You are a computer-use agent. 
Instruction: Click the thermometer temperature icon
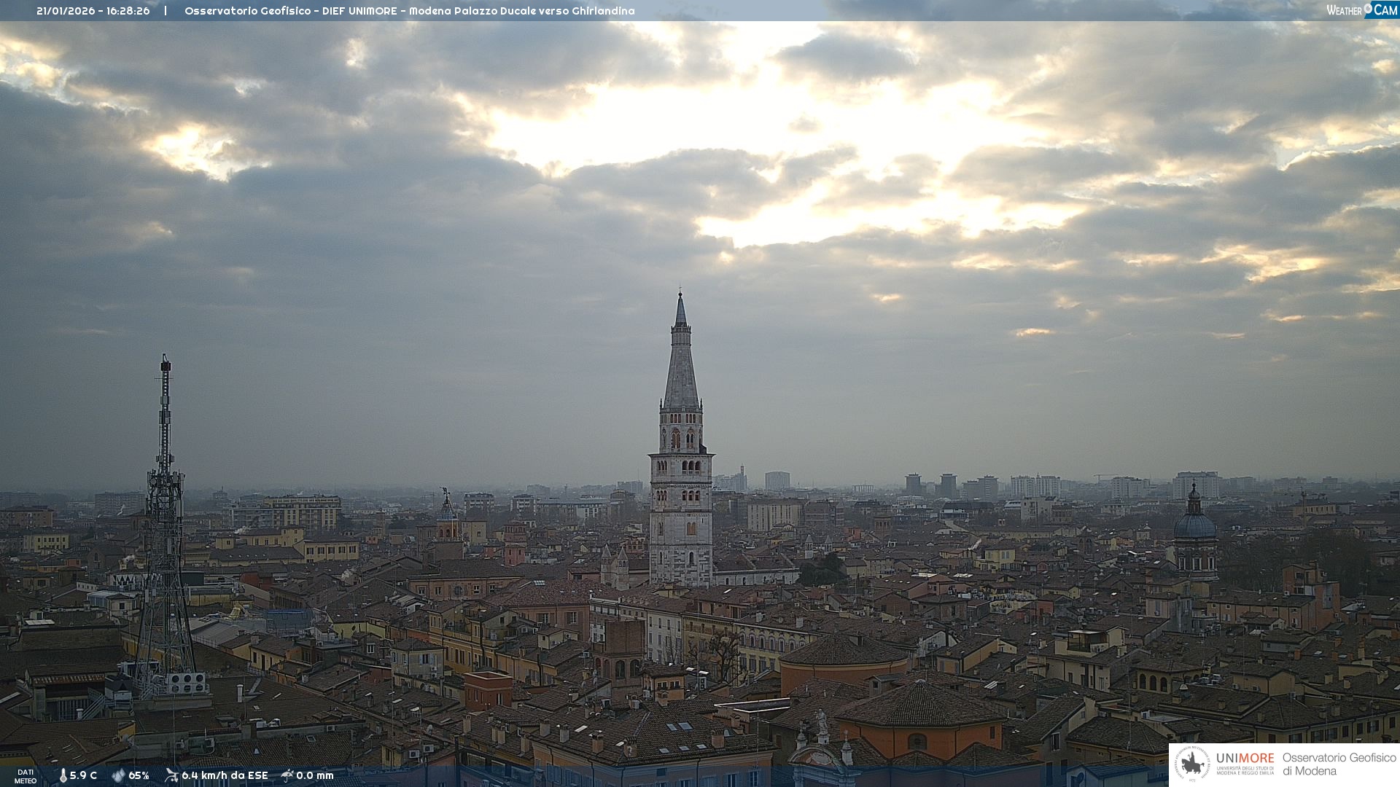tap(63, 776)
